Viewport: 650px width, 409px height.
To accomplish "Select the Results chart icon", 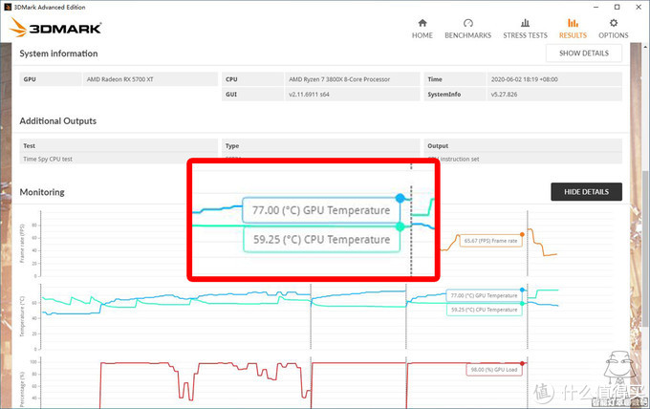I will click(x=573, y=23).
